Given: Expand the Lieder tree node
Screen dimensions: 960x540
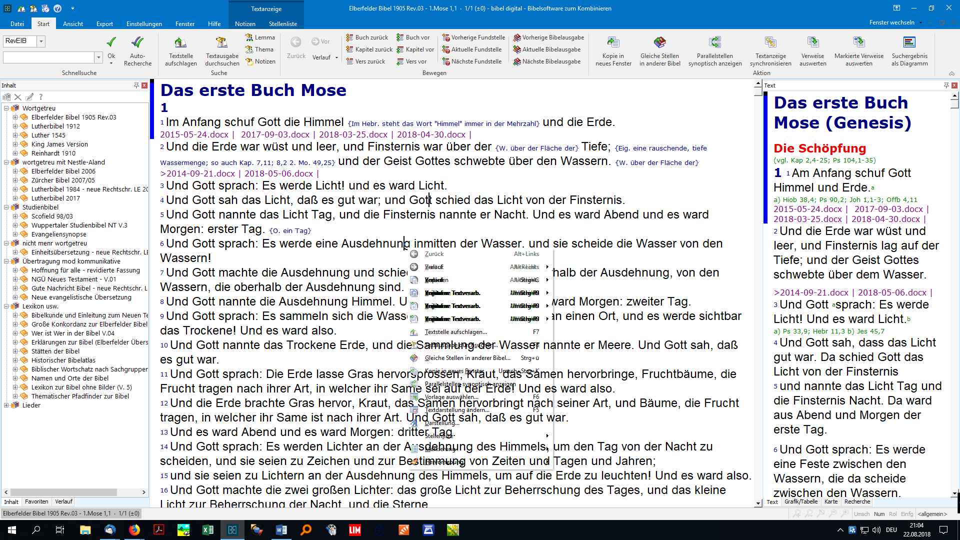Looking at the screenshot, I should [x=6, y=405].
